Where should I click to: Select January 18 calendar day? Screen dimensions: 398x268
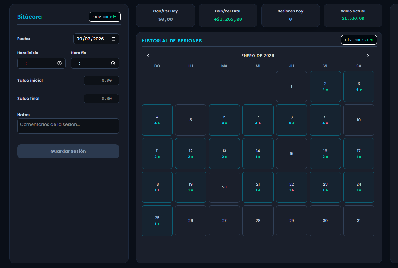157,187
